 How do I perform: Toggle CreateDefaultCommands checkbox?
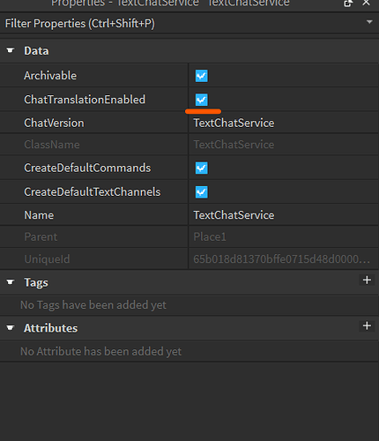tap(202, 168)
